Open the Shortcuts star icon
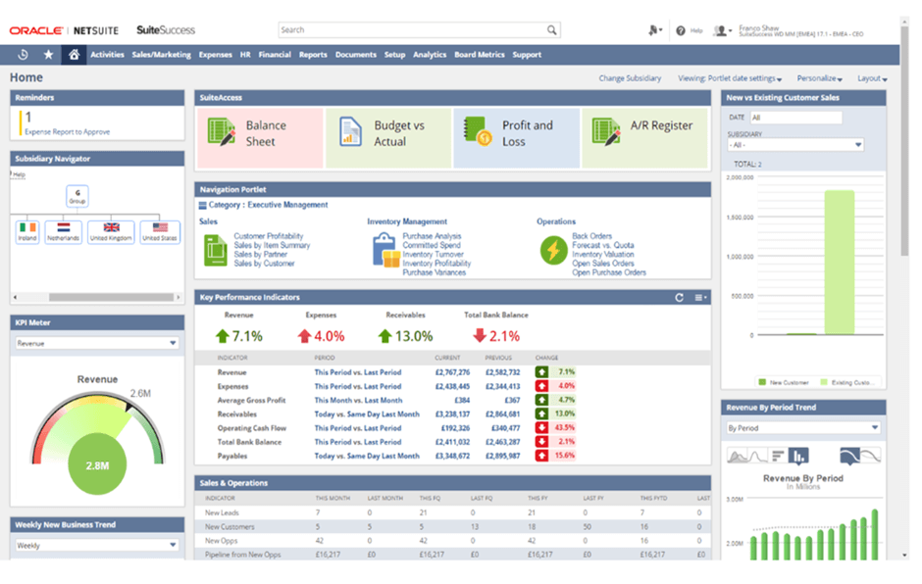The image size is (922, 584). [48, 55]
